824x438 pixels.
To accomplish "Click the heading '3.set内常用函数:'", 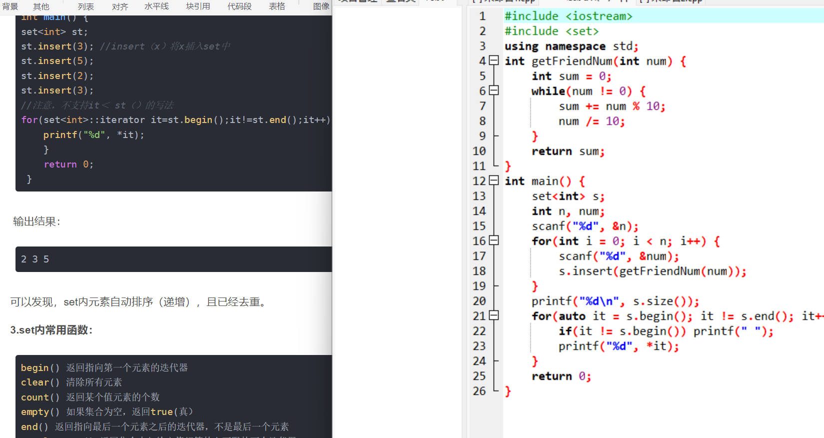I will pos(51,330).
